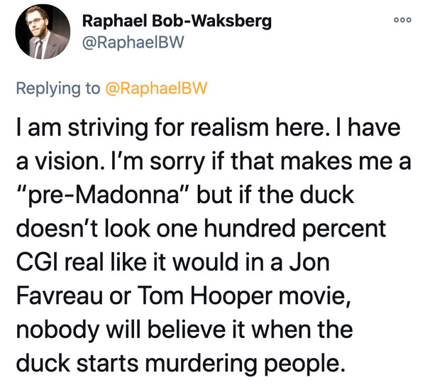Image resolution: width=425 pixels, height=390 pixels.
Task: Click the "Replying to" label text
Action: click(x=58, y=89)
